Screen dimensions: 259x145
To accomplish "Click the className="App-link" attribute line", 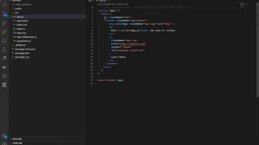I will [125, 40].
